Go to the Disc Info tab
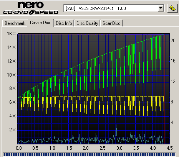Image resolution: width=179 pixels, height=157 pixels. tap(64, 23)
